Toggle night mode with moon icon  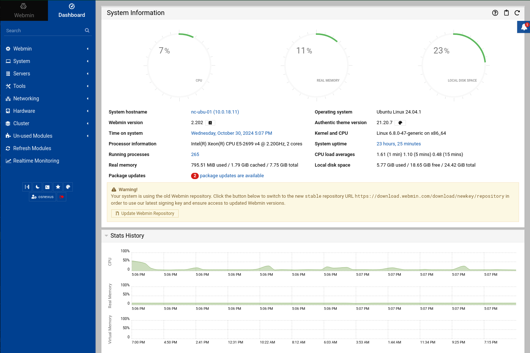pos(37,187)
